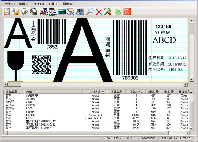Delete item with red X icon
The height and width of the screenshot is (142, 198).
coord(99,12)
